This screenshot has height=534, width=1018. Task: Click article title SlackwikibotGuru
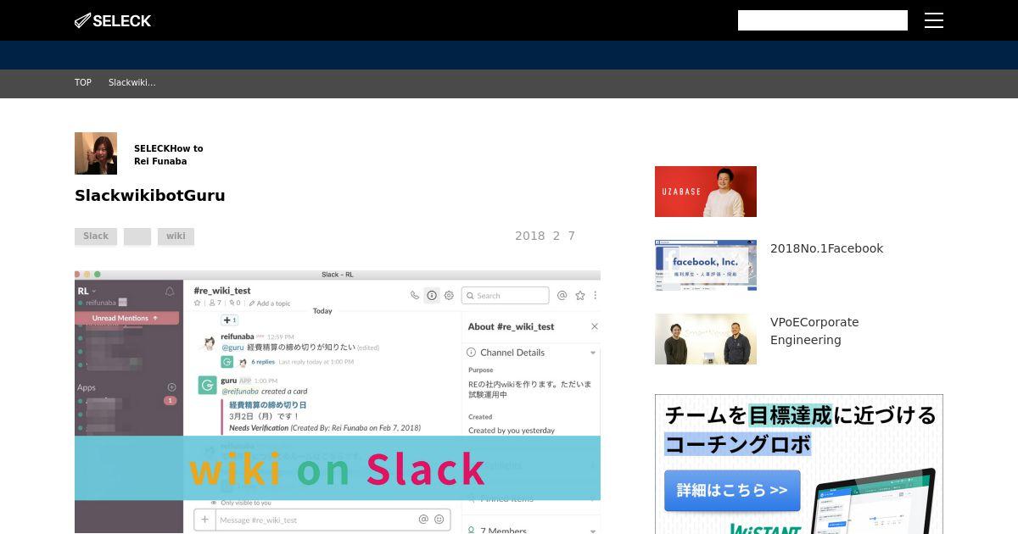click(150, 195)
